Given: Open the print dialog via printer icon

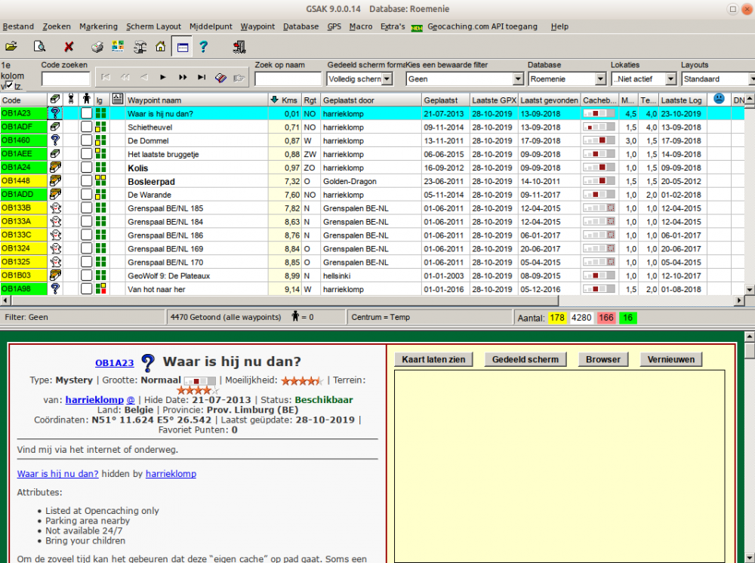Looking at the screenshot, I should click(x=96, y=46).
